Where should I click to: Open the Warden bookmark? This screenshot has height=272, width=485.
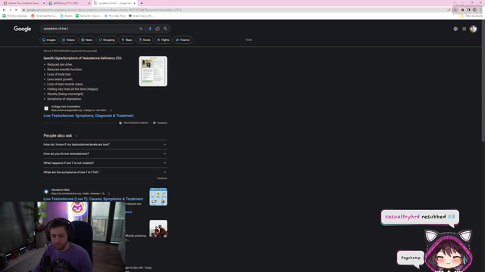tap(66, 16)
